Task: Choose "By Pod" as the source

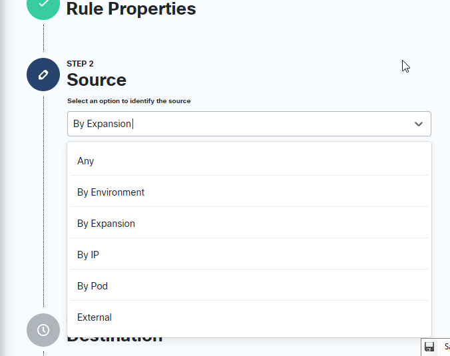Action: pos(93,286)
